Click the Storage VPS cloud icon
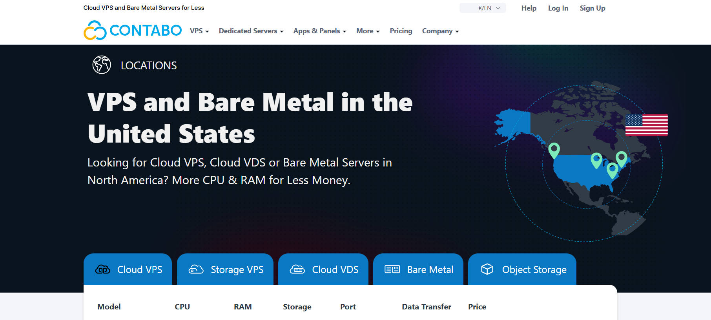The height and width of the screenshot is (320, 711). (196, 269)
